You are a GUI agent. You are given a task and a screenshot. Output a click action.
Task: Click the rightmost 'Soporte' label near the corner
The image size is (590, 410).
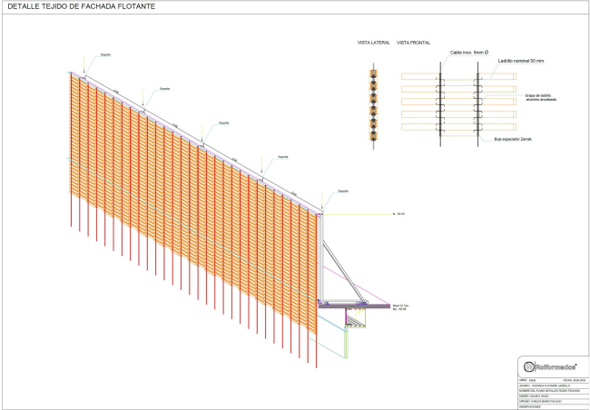342,191
